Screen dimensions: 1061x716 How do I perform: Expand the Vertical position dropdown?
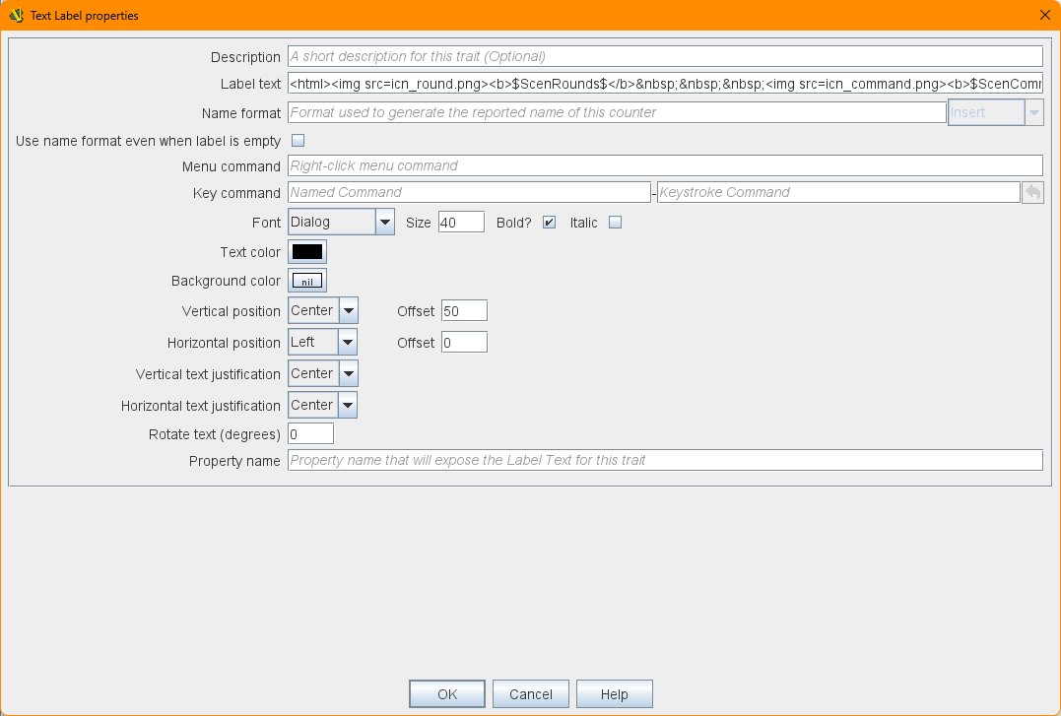coord(348,311)
